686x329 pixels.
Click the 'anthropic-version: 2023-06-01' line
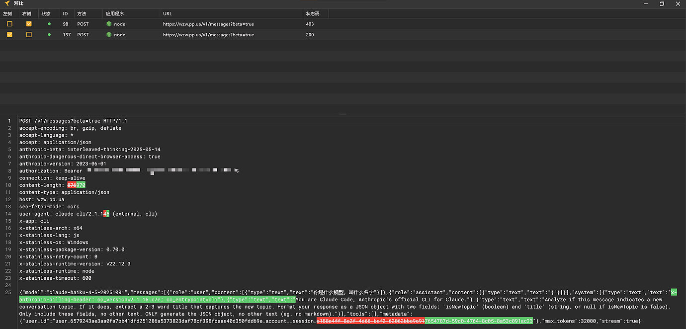[x=63, y=164]
